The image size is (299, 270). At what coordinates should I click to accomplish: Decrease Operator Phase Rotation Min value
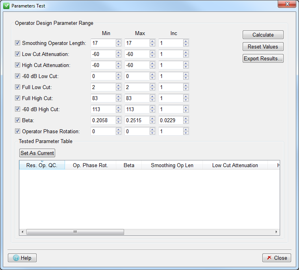click(119, 133)
